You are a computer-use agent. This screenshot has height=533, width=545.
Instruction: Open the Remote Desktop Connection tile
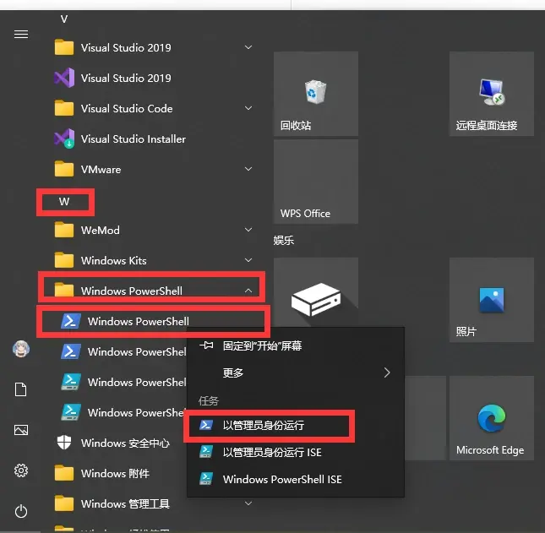click(x=491, y=94)
